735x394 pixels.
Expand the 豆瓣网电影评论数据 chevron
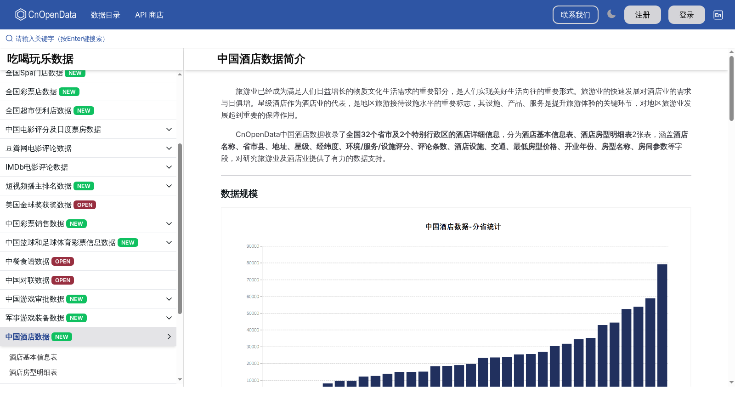[169, 148]
